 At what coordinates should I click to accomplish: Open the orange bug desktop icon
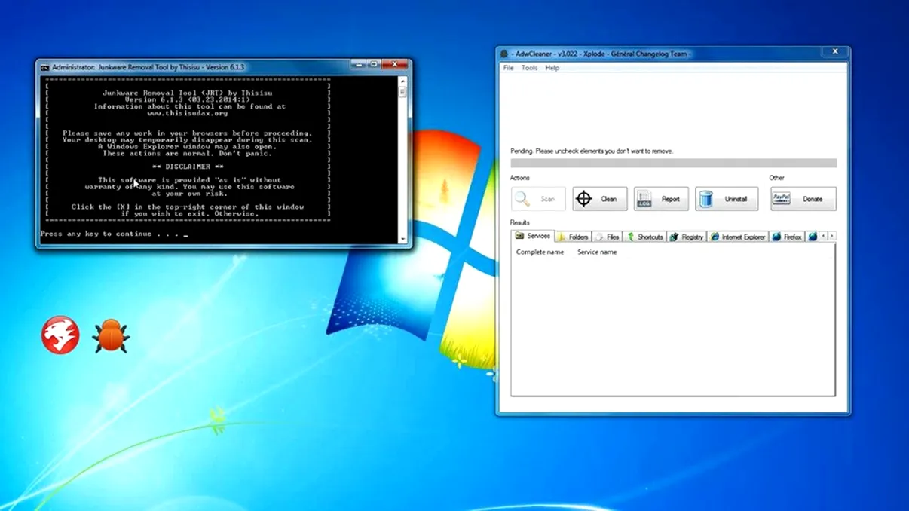pos(110,336)
